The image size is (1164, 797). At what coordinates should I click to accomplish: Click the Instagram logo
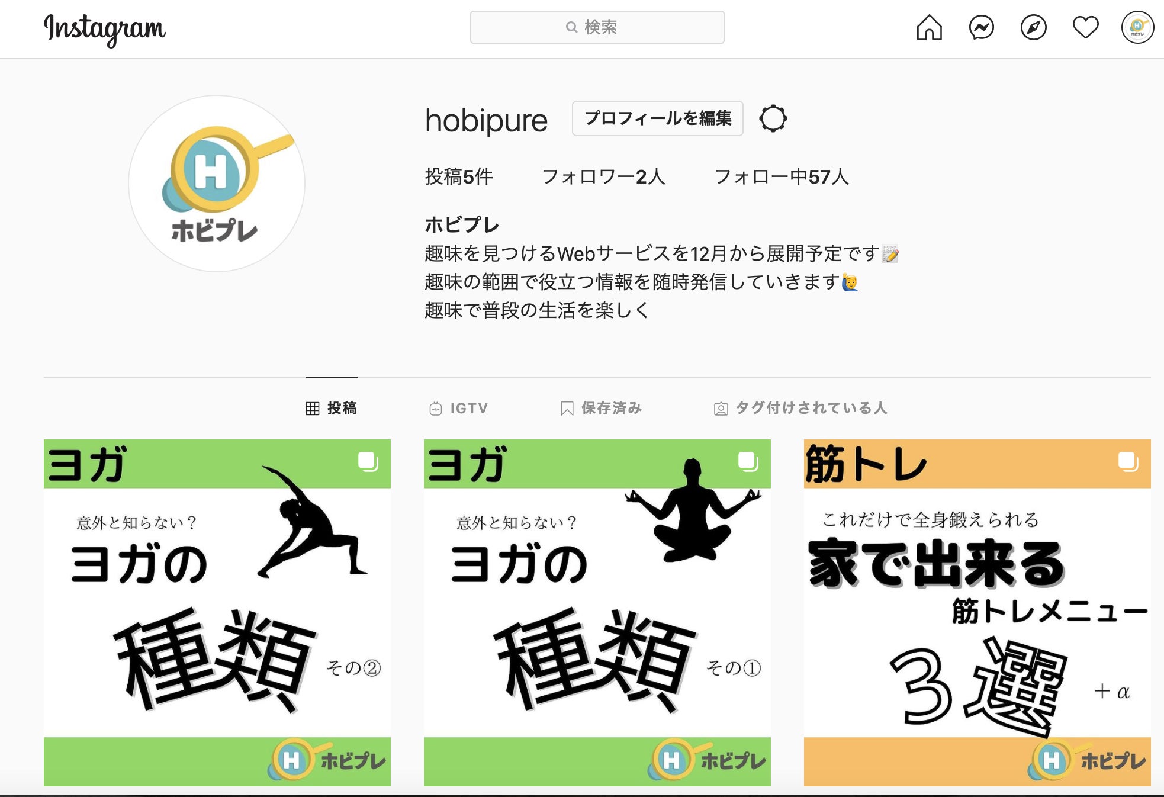pyautogui.click(x=105, y=28)
